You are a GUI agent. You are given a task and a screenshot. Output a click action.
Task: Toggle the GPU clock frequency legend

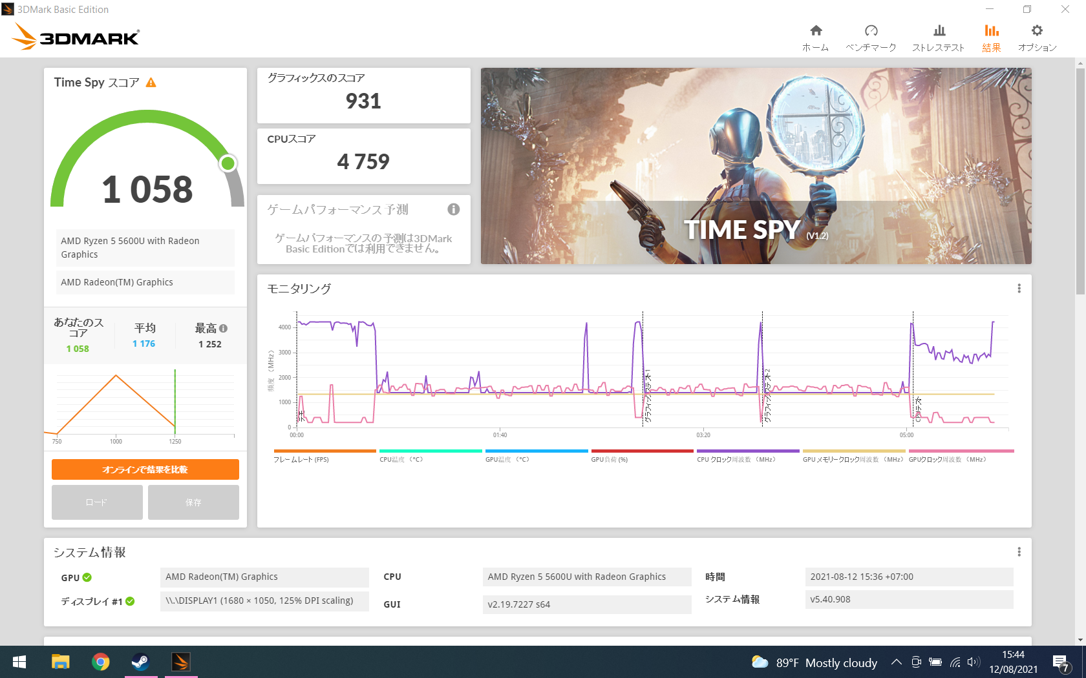click(x=961, y=456)
